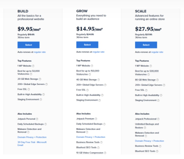Click help icon next to Jetpack Personal
Screen dimensions: 184x159
tap(37, 119)
